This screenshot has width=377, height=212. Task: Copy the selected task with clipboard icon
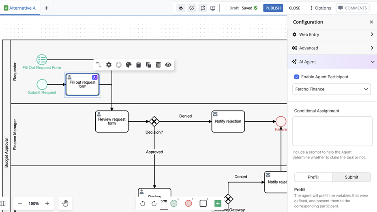point(139,65)
